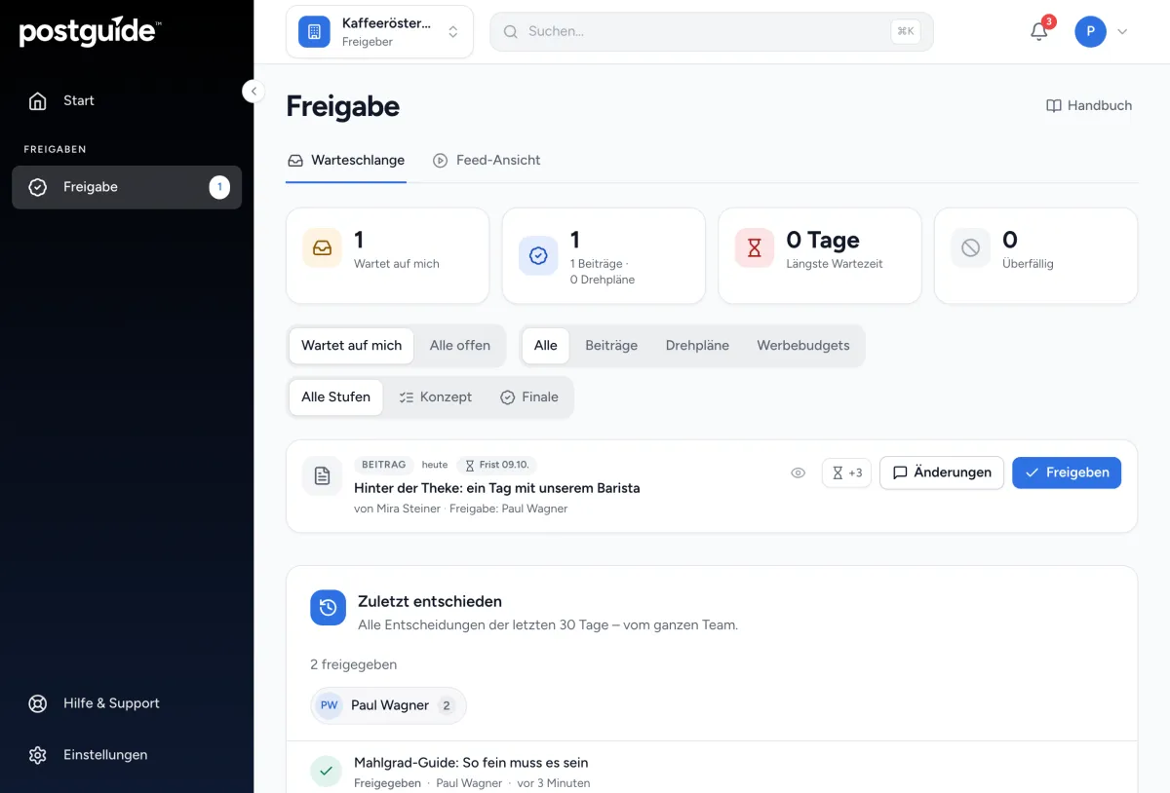Image resolution: width=1170 pixels, height=793 pixels.
Task: Click the blocked icon on Überfällig card
Action: pos(970,248)
